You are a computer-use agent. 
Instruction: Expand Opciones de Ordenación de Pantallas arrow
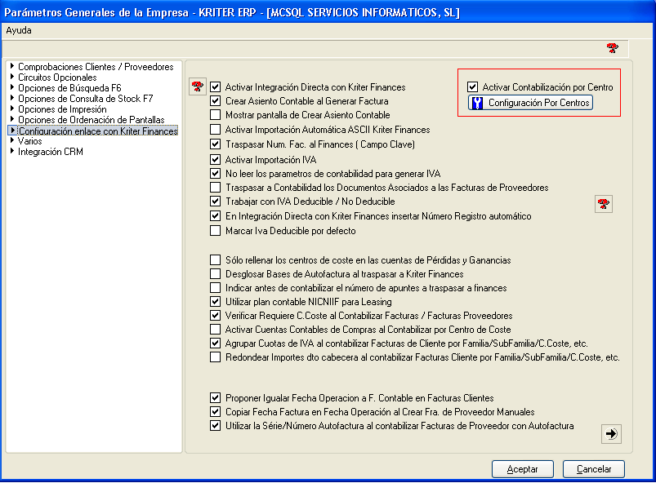[12, 119]
